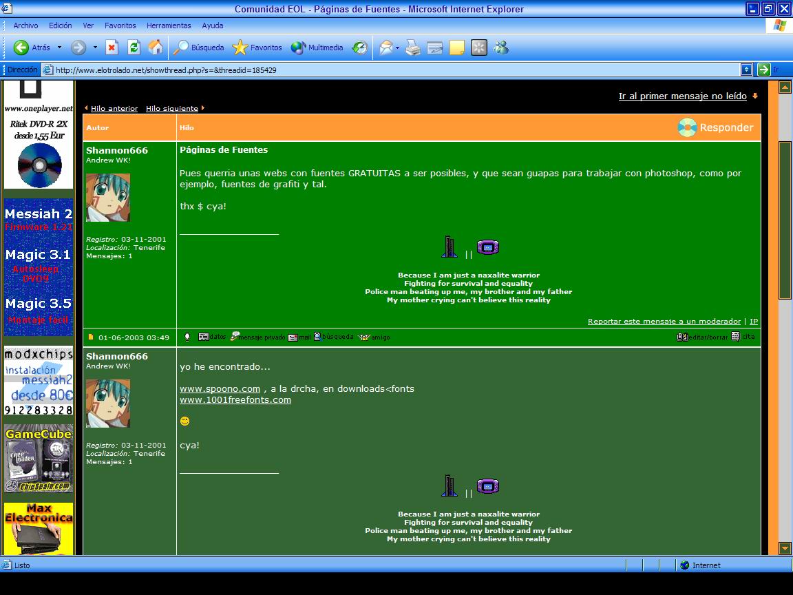The width and height of the screenshot is (793, 595).
Task: Open the Archivo menu
Action: click(x=25, y=25)
